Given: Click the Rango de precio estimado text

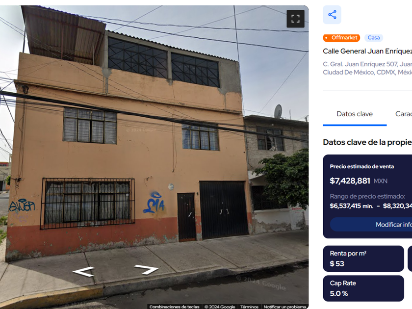Looking at the screenshot, I should (x=367, y=196).
